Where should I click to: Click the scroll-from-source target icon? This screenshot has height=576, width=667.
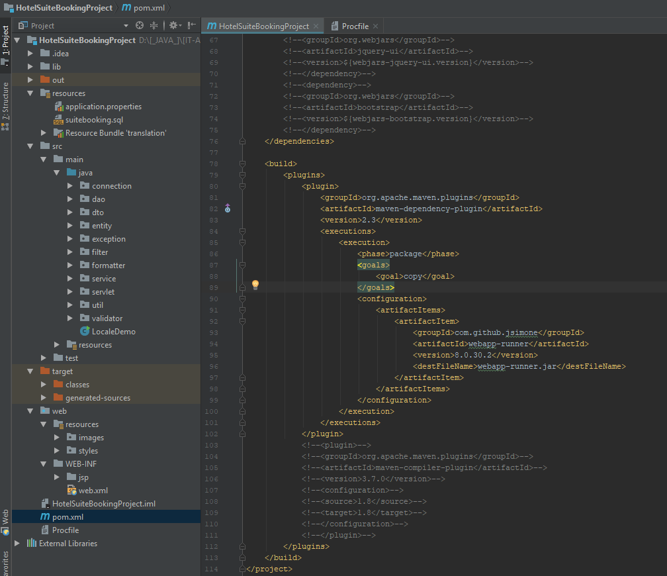coord(140,26)
